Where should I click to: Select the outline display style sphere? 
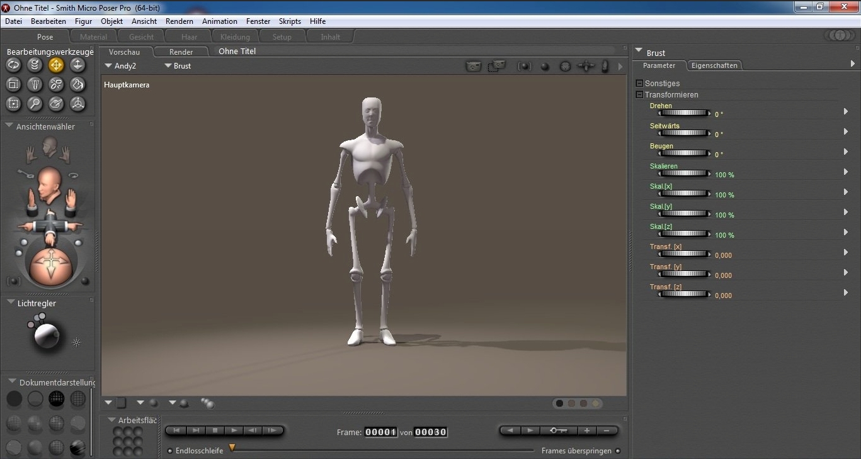[x=35, y=398]
